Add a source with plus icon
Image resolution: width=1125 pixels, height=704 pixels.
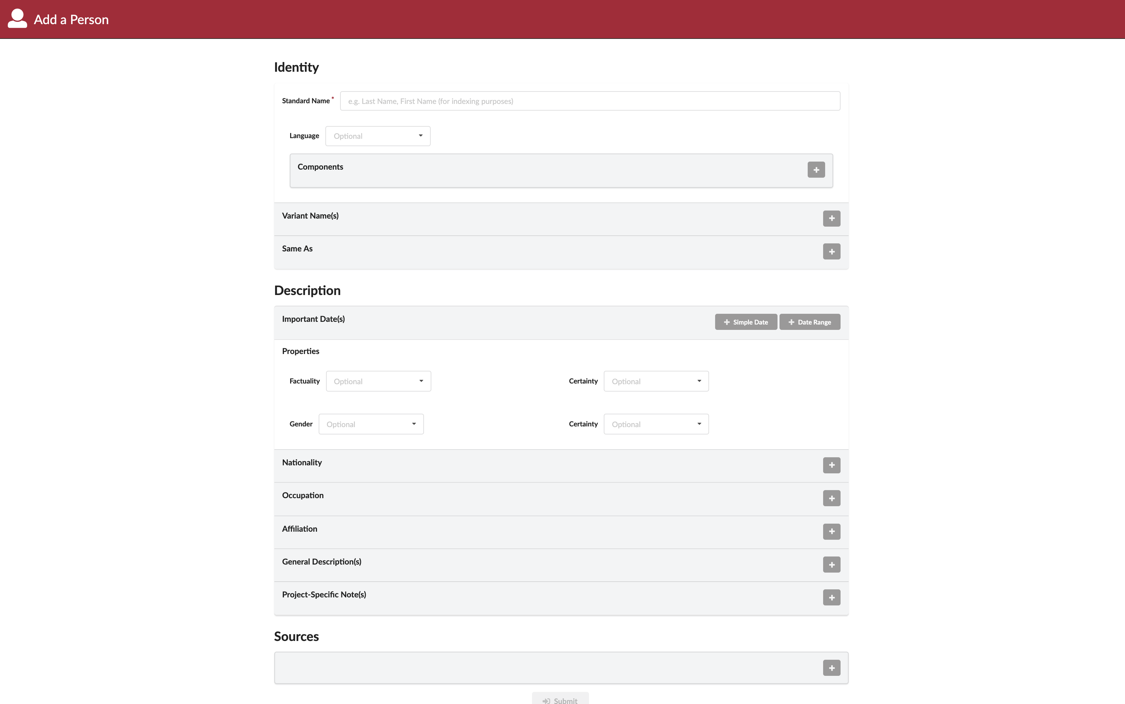click(x=832, y=668)
